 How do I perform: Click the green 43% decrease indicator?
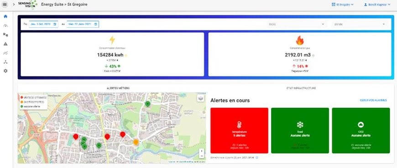[112, 66]
